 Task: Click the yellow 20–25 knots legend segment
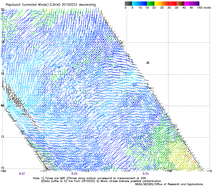(158, 3)
